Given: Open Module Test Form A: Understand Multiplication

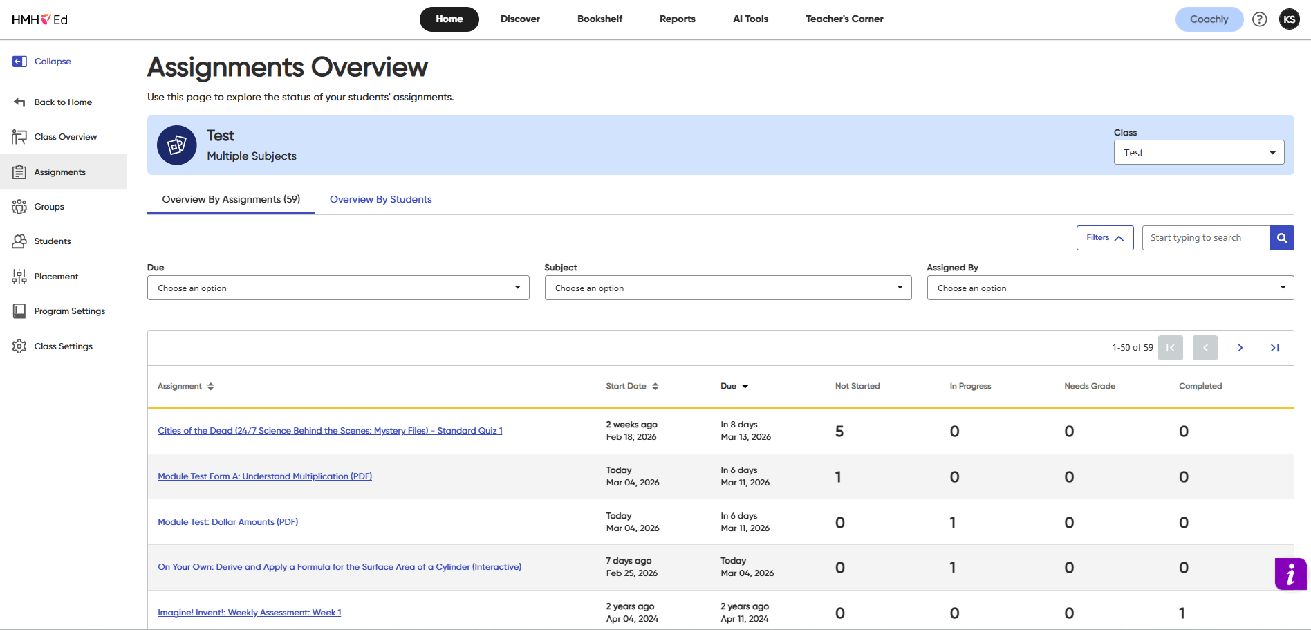Looking at the screenshot, I should 265,476.
